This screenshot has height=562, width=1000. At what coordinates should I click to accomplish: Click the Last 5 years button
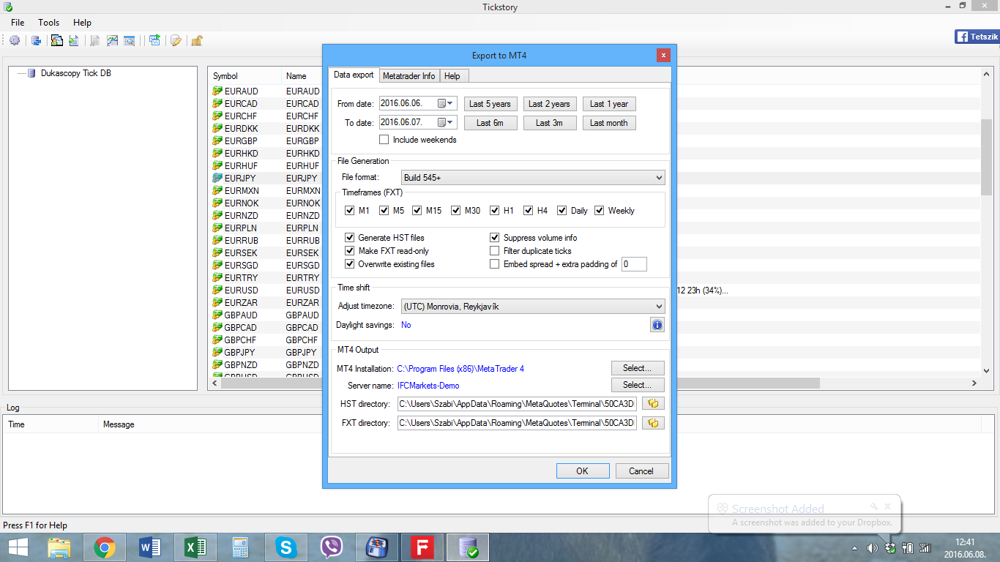coord(490,104)
